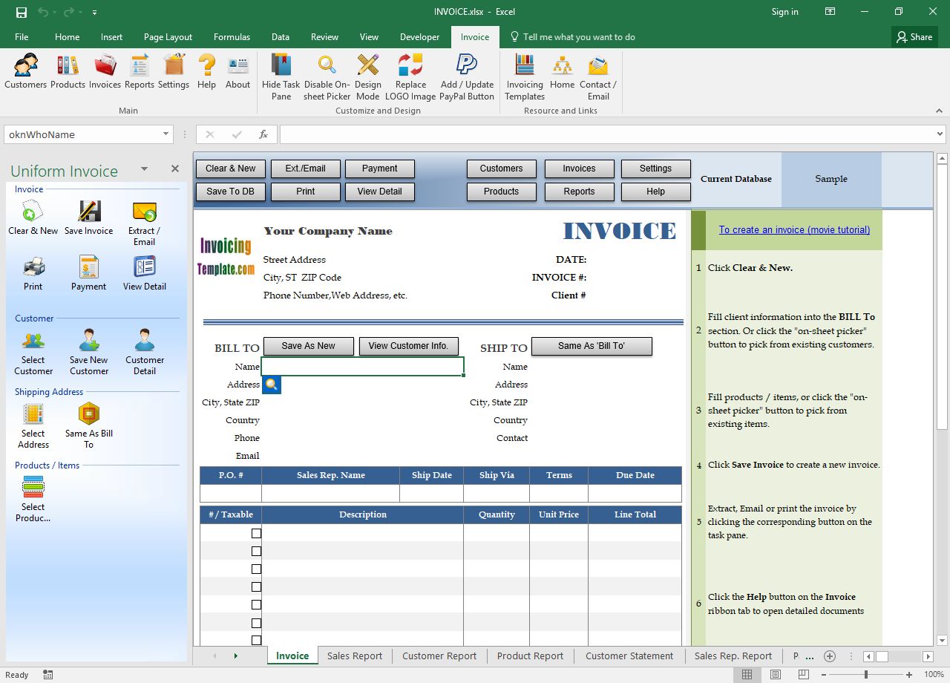Click the Save To DB button
This screenshot has height=683, width=950.
coord(230,192)
